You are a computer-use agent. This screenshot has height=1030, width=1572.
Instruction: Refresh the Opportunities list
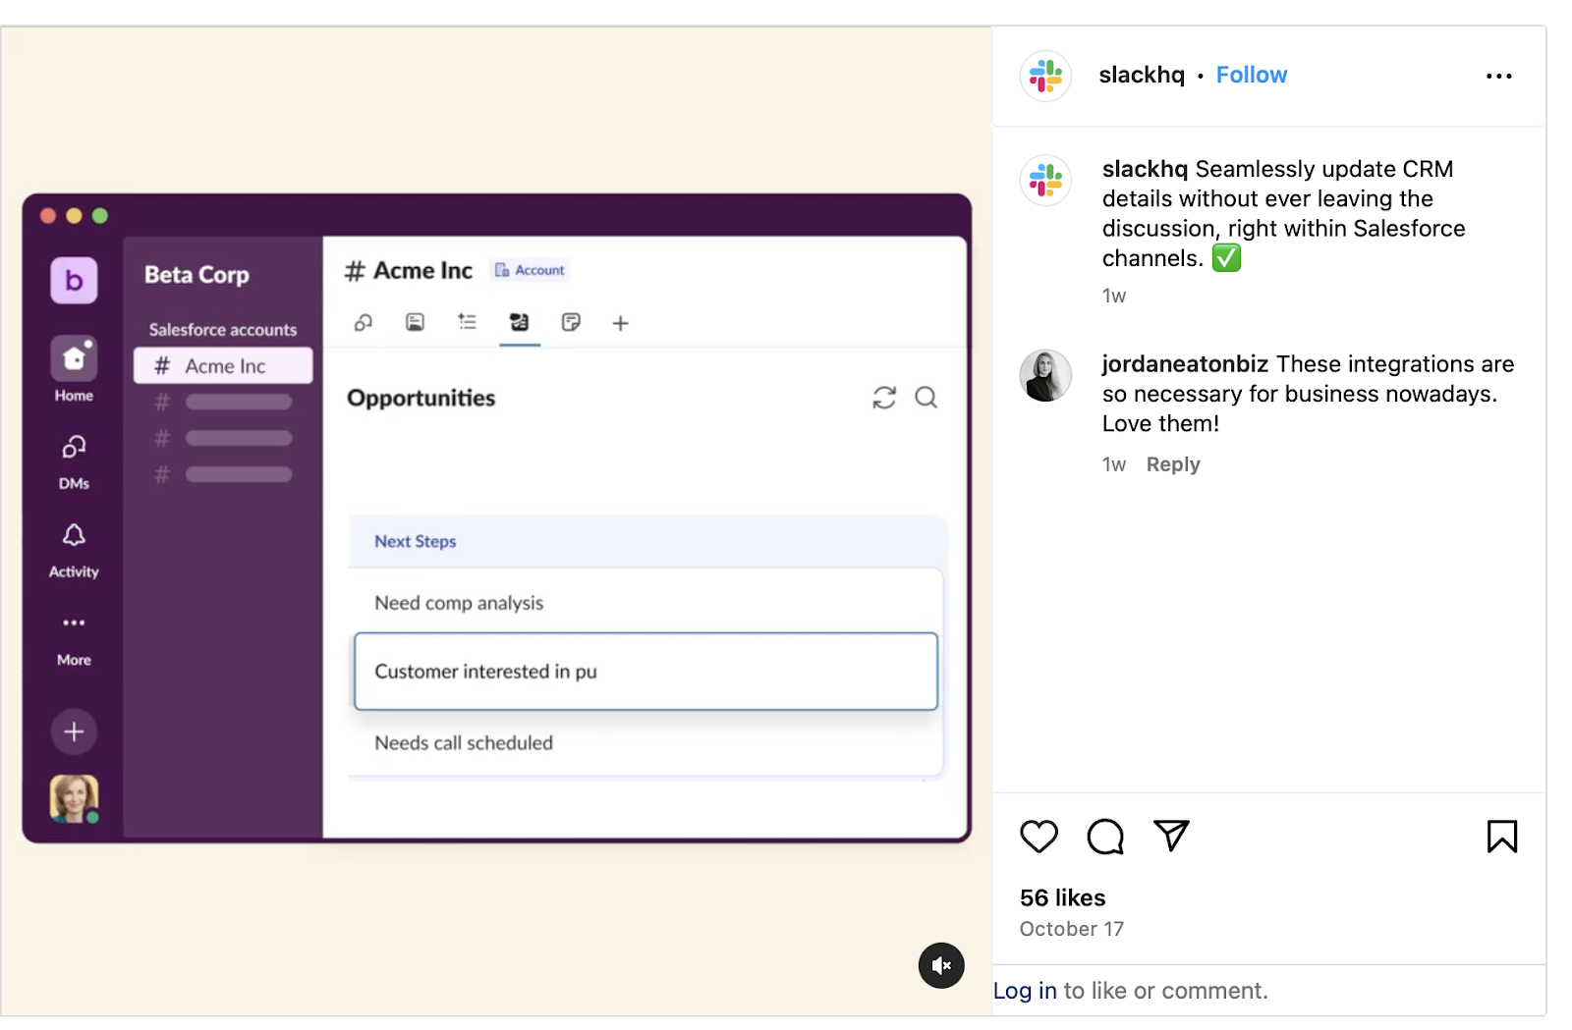[x=884, y=398]
